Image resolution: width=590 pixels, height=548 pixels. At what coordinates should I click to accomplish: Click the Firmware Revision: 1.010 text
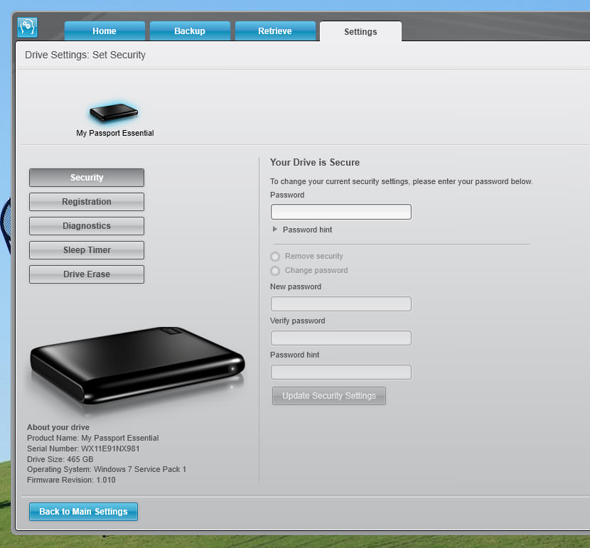pos(71,480)
